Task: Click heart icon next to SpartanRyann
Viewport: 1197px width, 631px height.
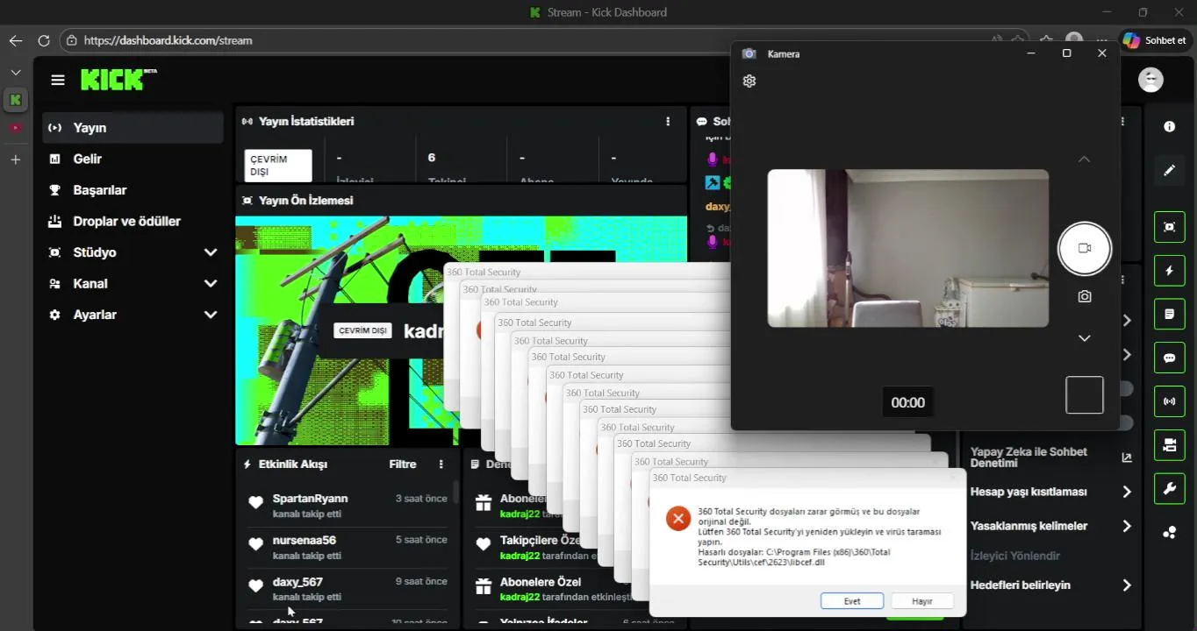Action: coord(255,503)
